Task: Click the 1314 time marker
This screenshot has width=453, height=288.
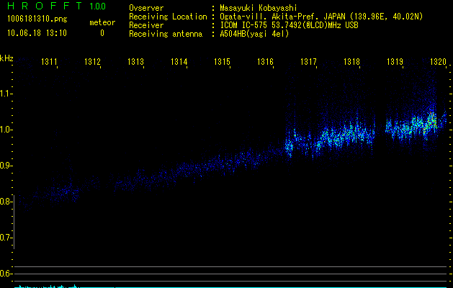Action: click(179, 62)
